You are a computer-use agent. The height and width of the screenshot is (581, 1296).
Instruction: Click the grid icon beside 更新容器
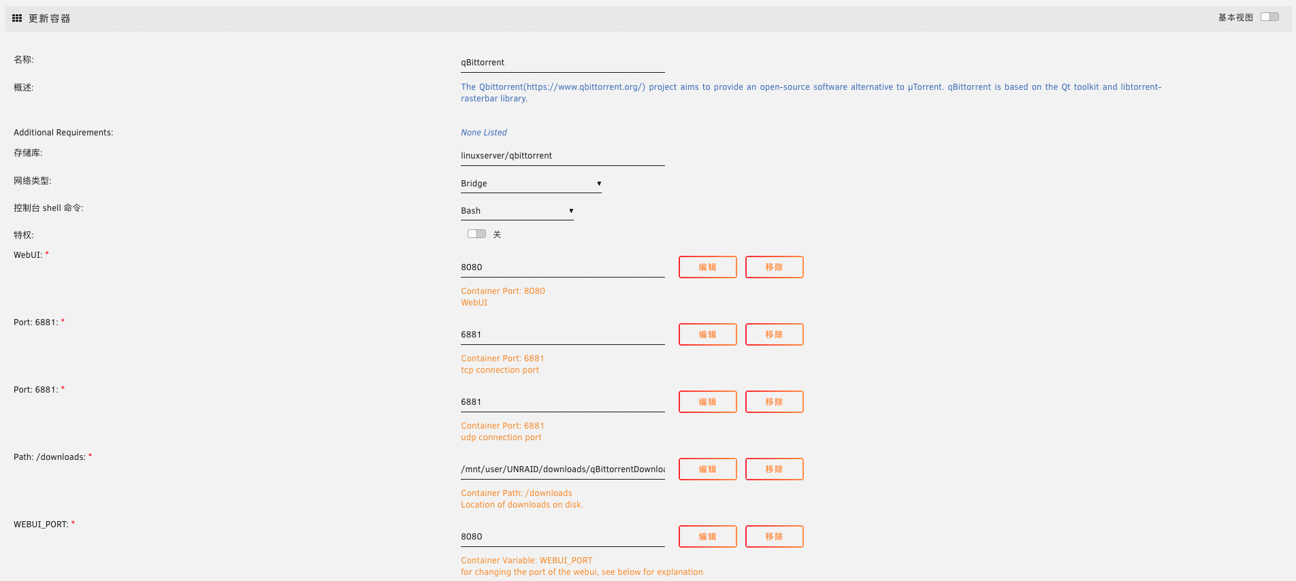pos(17,18)
